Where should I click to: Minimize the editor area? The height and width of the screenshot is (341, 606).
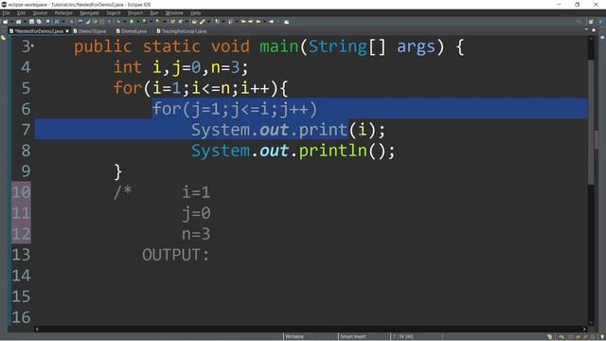pos(586,29)
